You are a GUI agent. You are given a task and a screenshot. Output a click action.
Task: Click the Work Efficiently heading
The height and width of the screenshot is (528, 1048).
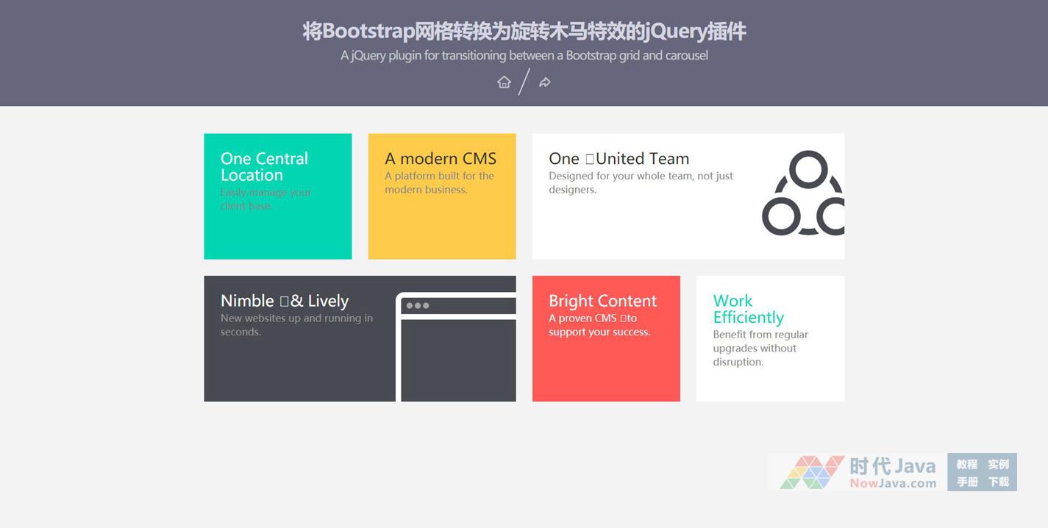tap(748, 309)
